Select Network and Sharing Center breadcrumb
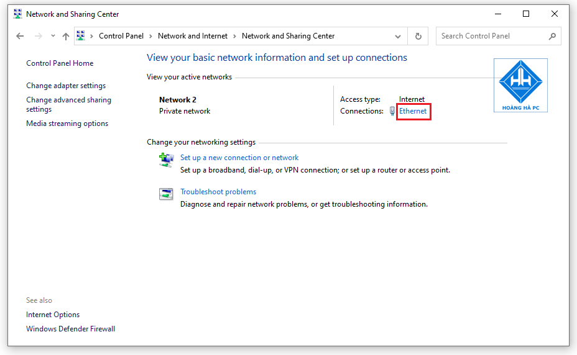The height and width of the screenshot is (355, 577). point(288,36)
